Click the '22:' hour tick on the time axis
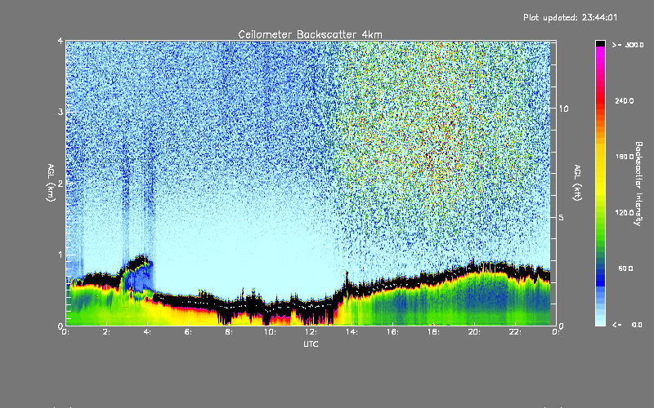The width and height of the screenshot is (654, 408). 515,332
